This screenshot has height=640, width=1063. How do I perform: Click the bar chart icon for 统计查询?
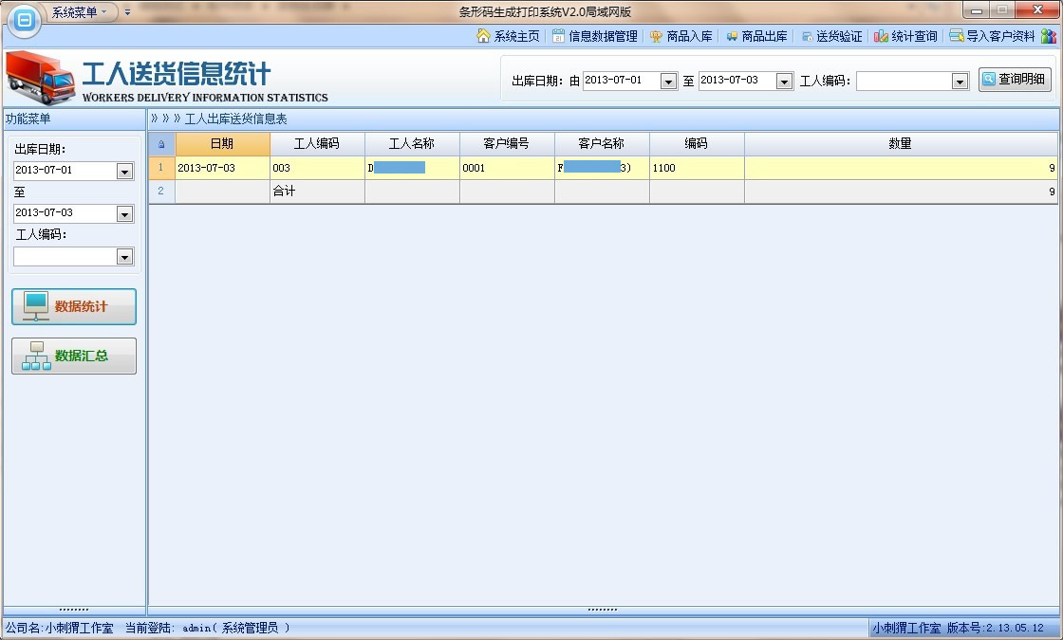(881, 36)
